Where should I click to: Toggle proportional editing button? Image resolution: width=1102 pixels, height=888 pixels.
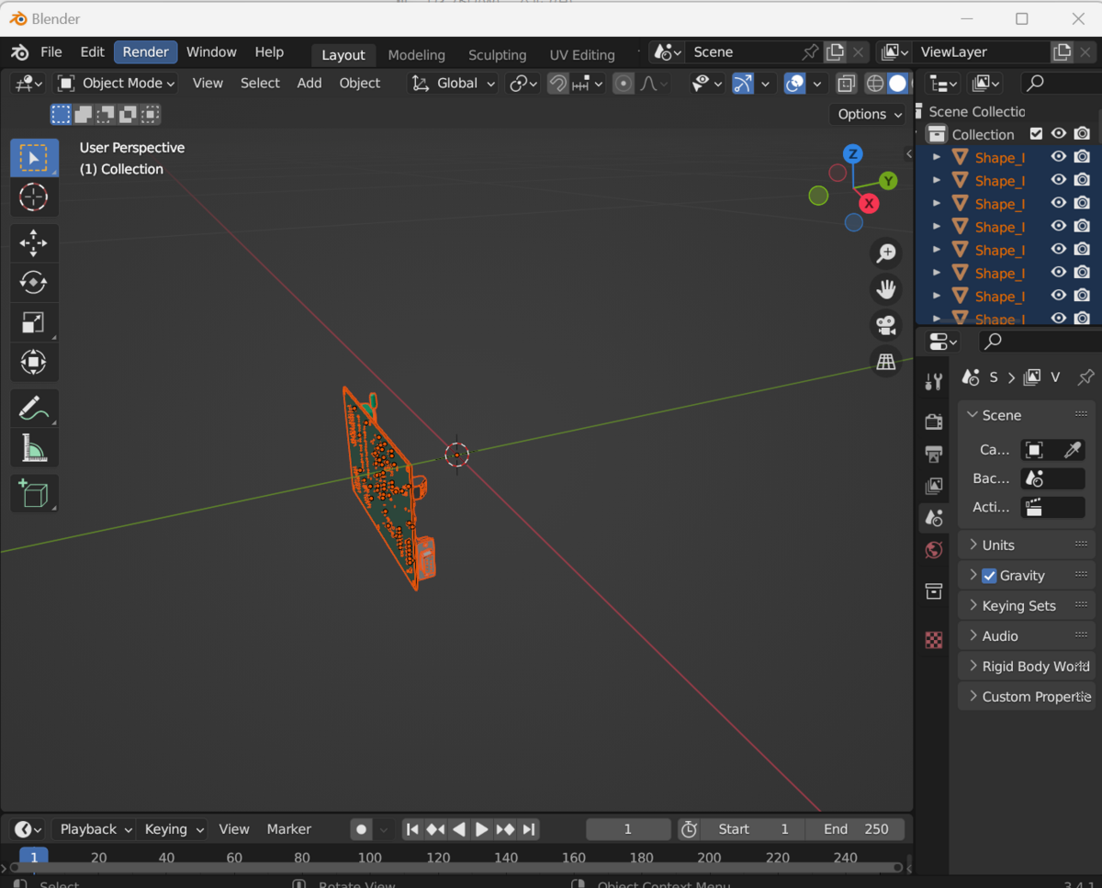[x=624, y=84]
